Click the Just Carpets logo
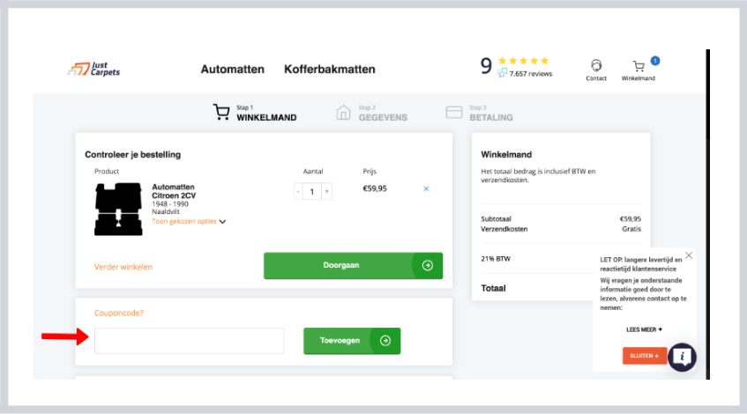 [93, 70]
